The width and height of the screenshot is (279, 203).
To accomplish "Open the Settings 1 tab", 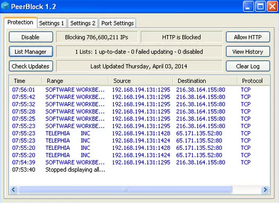I will [52, 23].
